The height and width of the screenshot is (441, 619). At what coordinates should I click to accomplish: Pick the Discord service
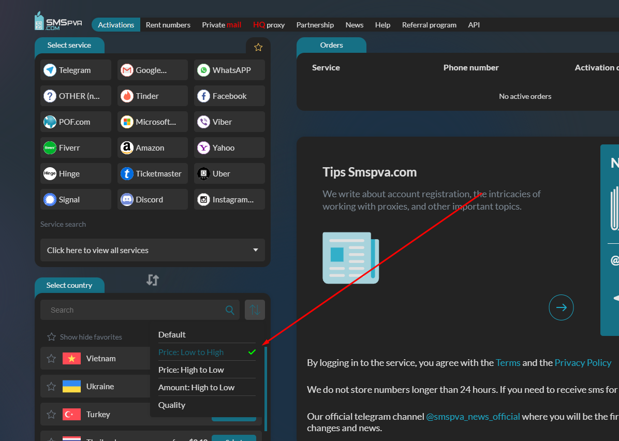152,199
